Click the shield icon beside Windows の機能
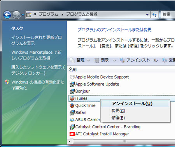 click(7, 82)
